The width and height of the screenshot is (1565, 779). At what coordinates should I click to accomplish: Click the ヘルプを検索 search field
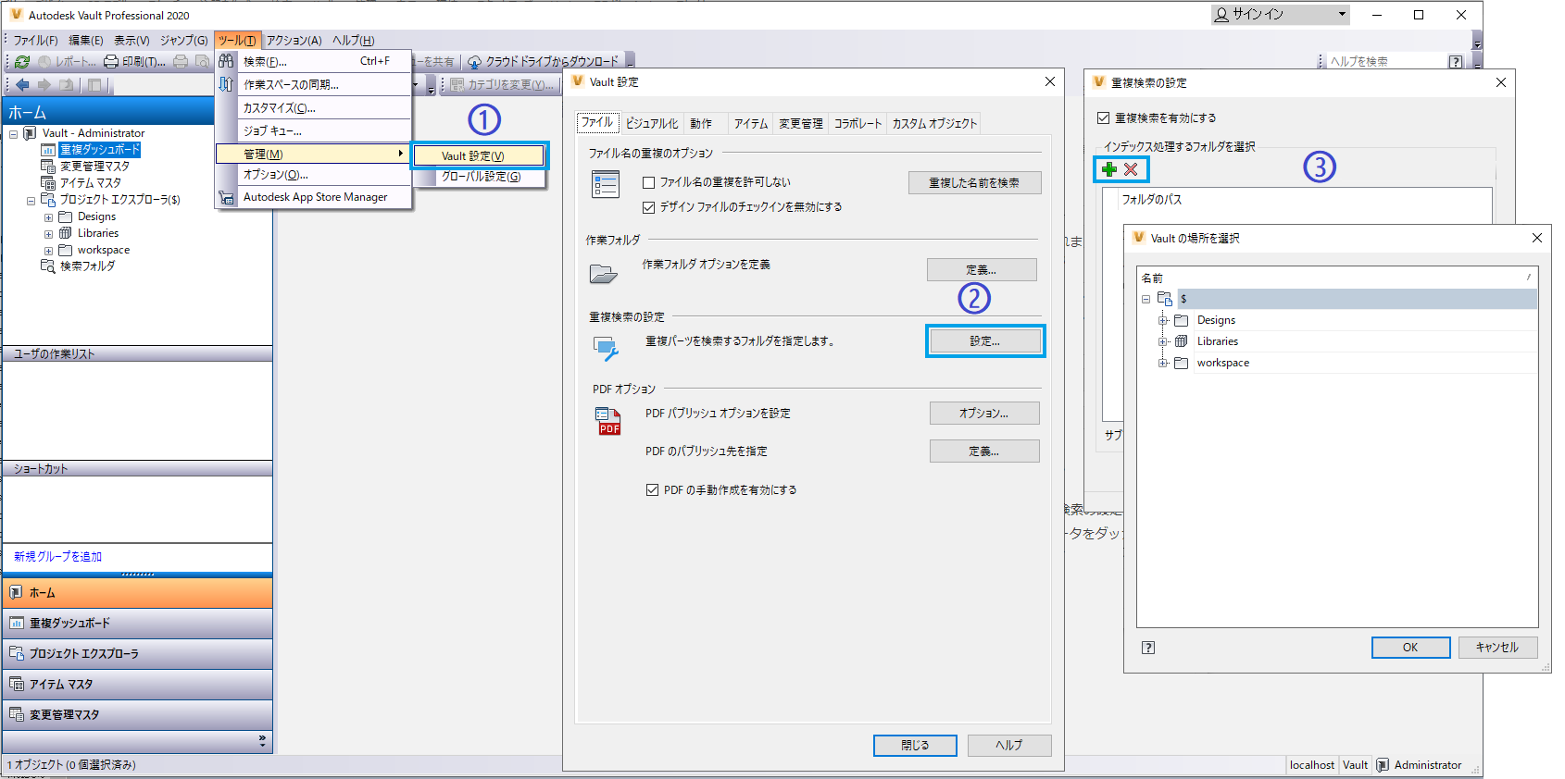pyautogui.click(x=1385, y=62)
